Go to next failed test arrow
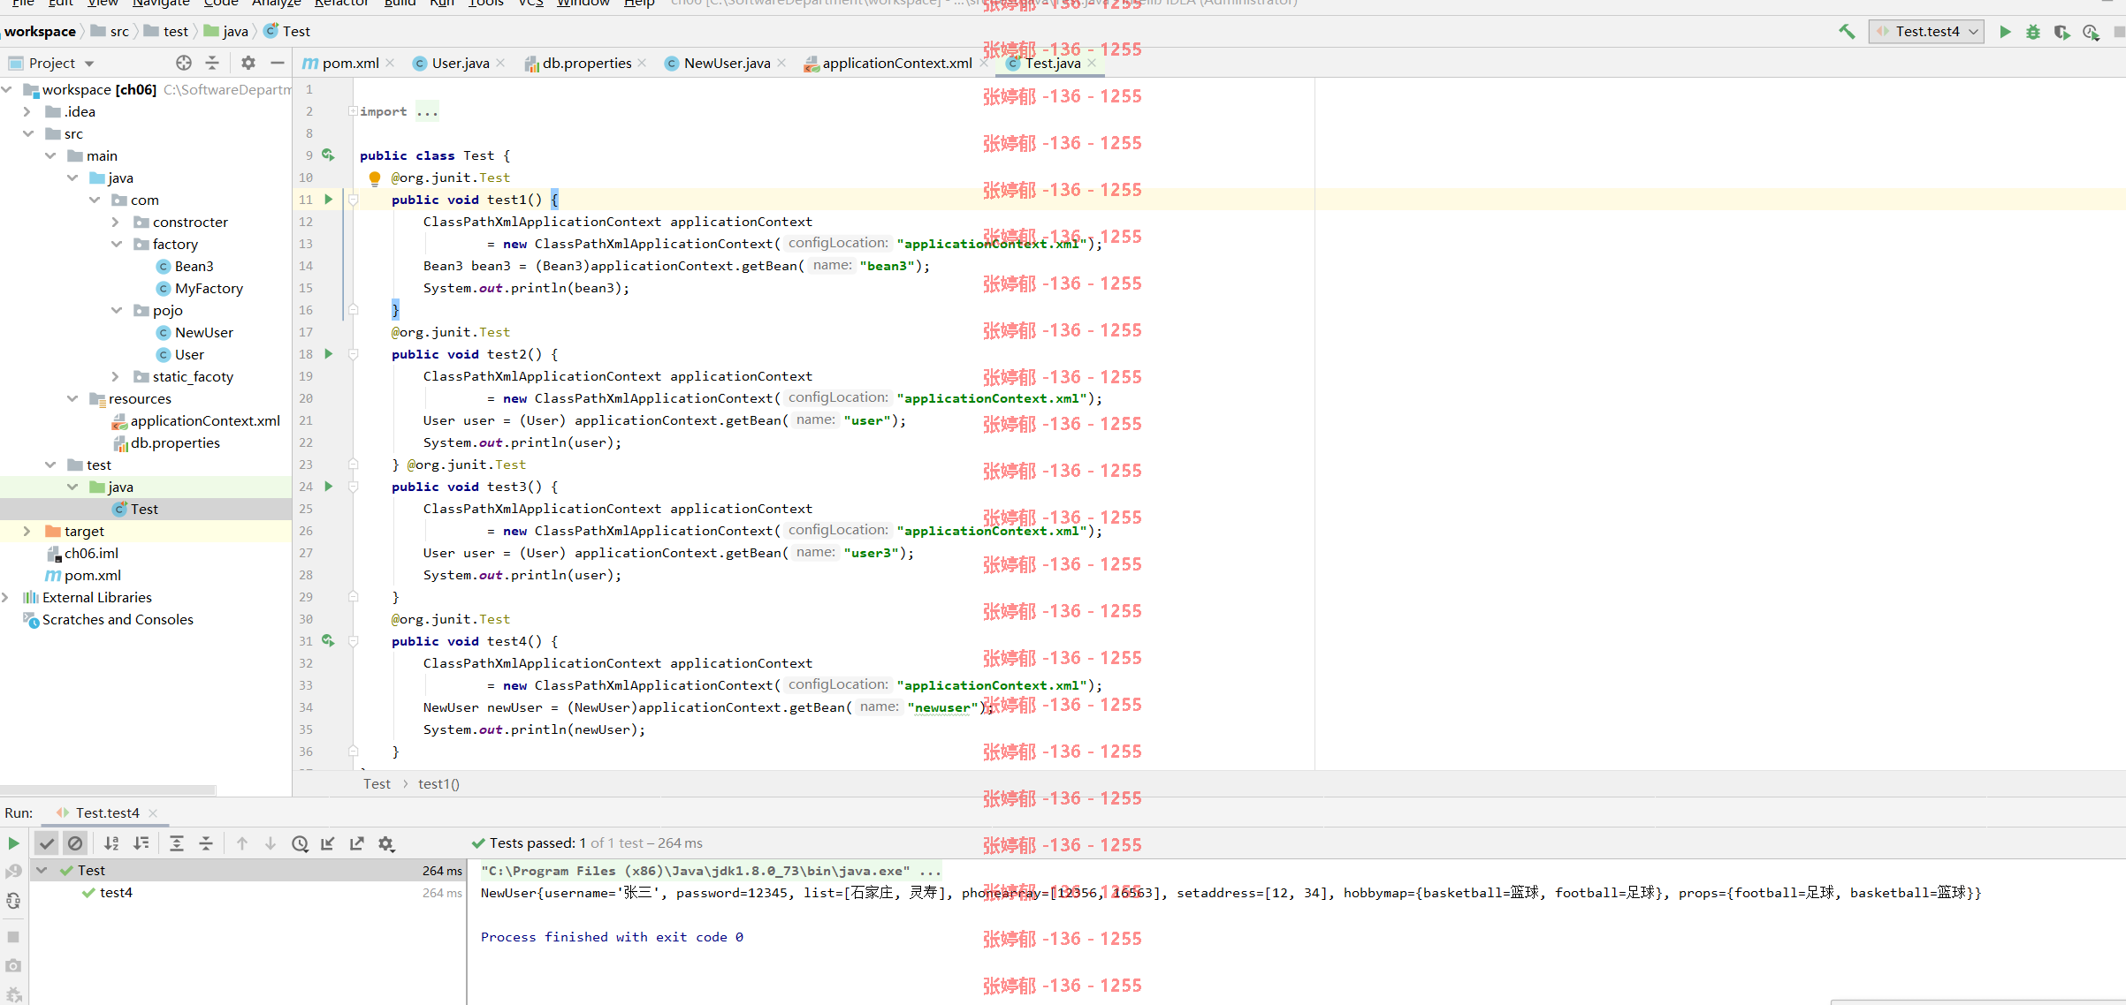The width and height of the screenshot is (2126, 1005). tap(271, 843)
